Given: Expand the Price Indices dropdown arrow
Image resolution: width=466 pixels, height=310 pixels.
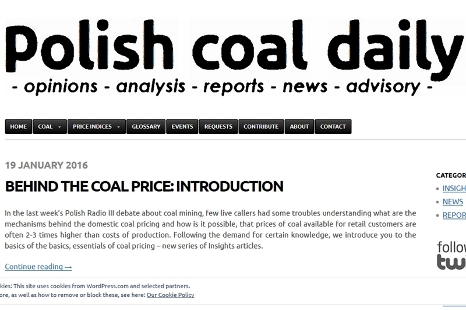Looking at the screenshot, I should 119,127.
